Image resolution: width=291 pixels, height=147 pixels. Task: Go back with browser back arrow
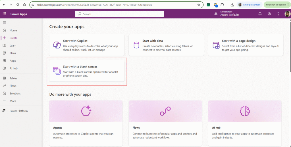pos(4,5)
